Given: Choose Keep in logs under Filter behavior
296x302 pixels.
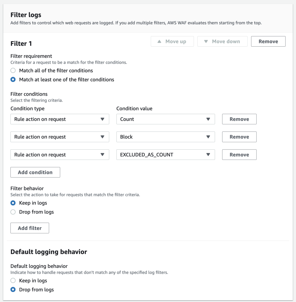Looking at the screenshot, I should pyautogui.click(x=13, y=203).
